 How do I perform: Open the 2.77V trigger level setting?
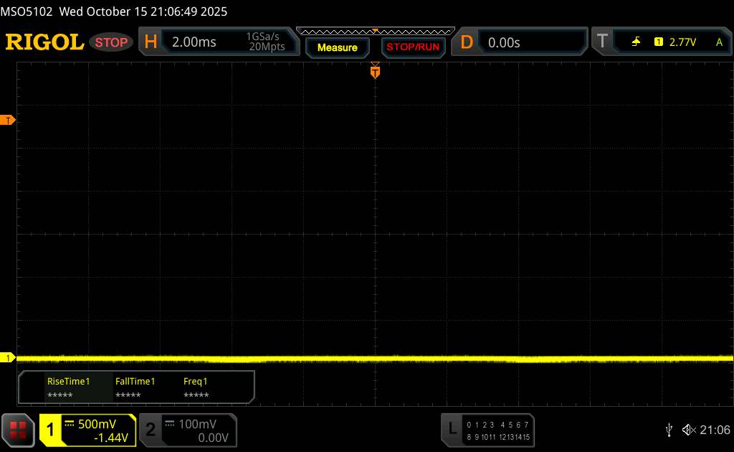coord(682,42)
